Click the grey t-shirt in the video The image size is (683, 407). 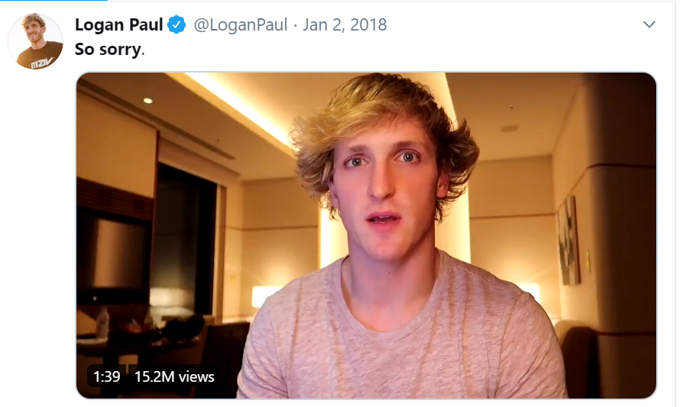(401, 331)
